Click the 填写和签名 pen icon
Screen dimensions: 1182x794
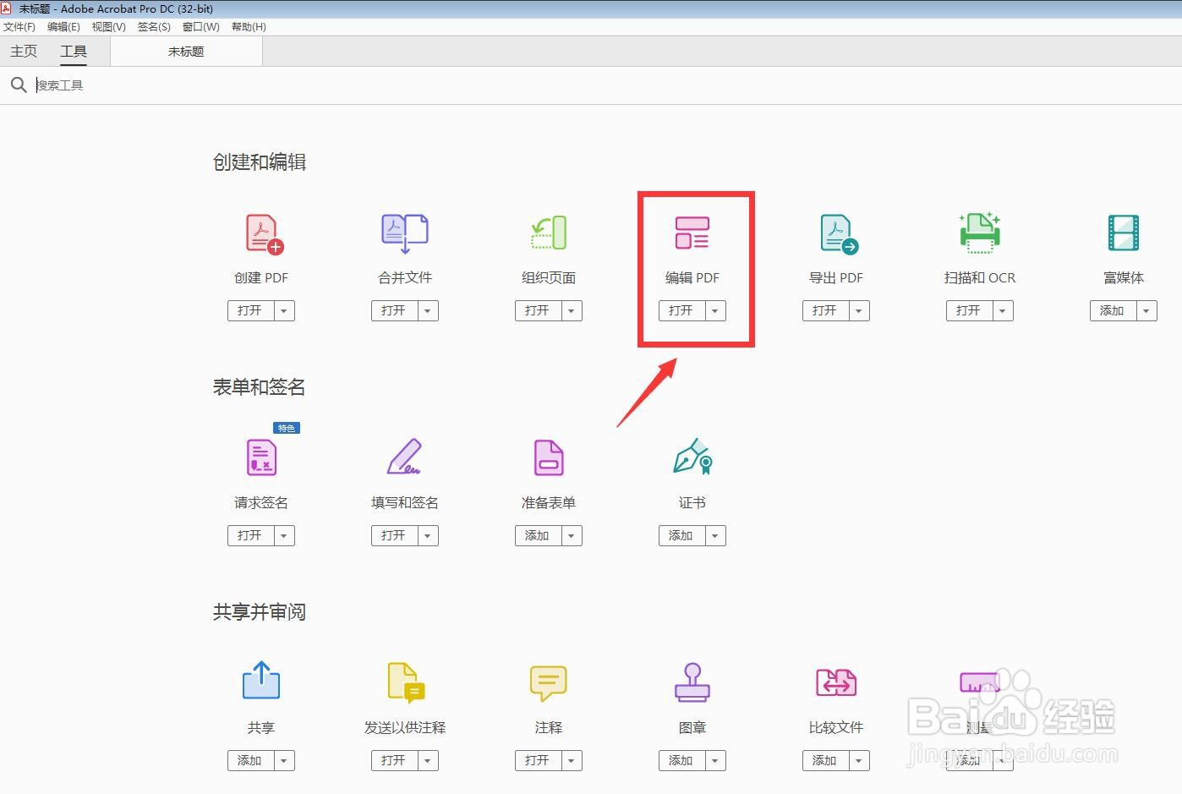[x=404, y=457]
